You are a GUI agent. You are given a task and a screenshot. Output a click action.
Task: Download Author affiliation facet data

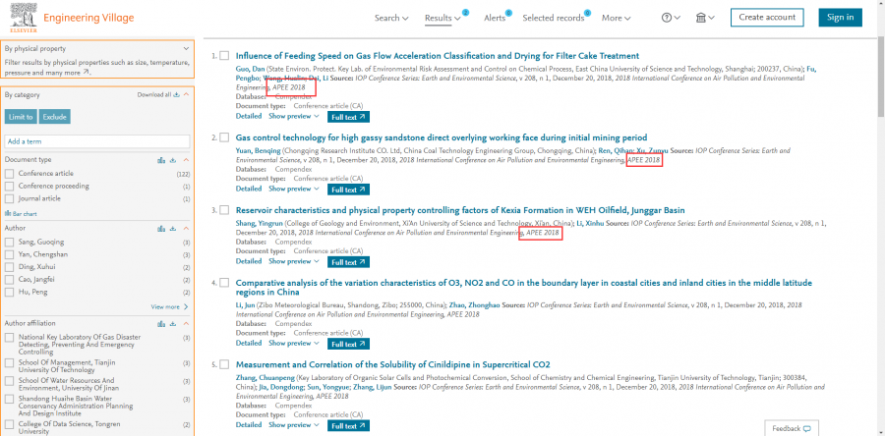(173, 324)
